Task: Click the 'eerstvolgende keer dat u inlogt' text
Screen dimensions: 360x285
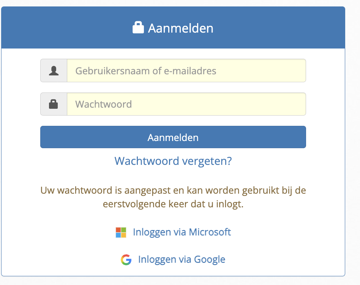Action: click(173, 204)
